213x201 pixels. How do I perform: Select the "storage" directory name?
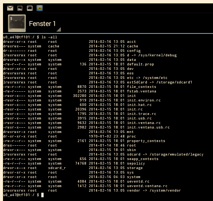[135, 168]
